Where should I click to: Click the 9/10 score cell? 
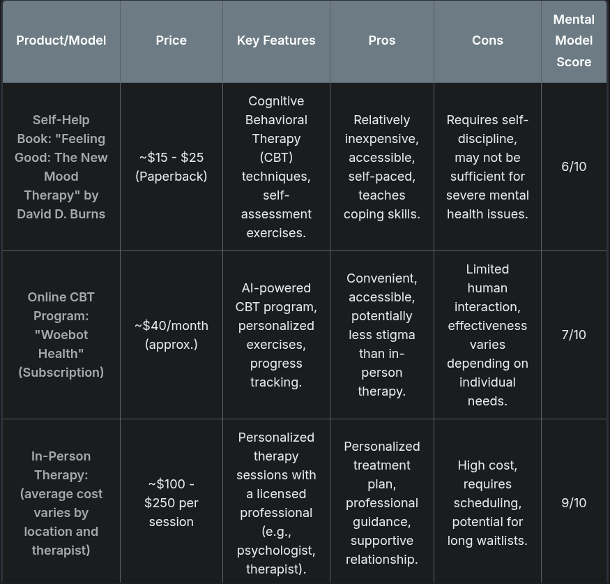click(574, 503)
